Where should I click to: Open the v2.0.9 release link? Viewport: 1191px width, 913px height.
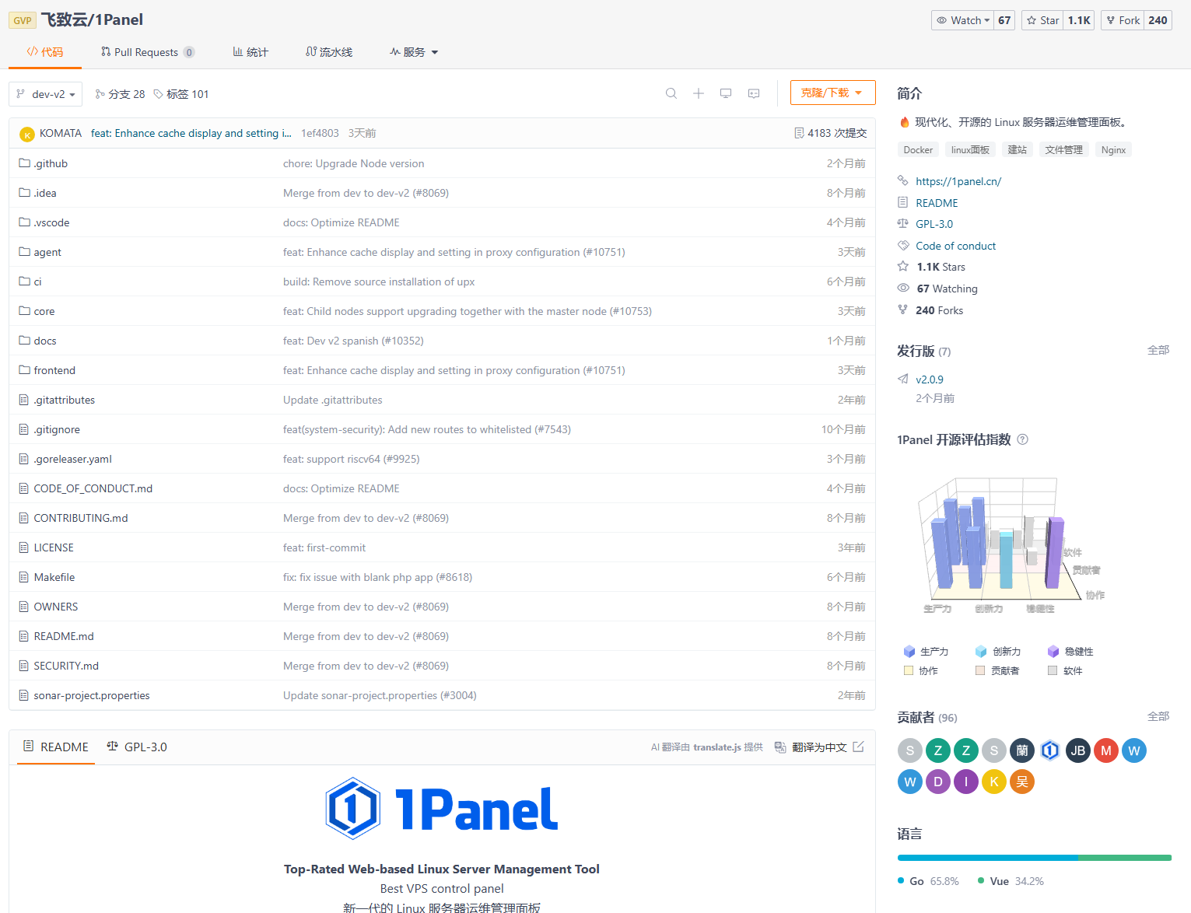pyautogui.click(x=930, y=380)
